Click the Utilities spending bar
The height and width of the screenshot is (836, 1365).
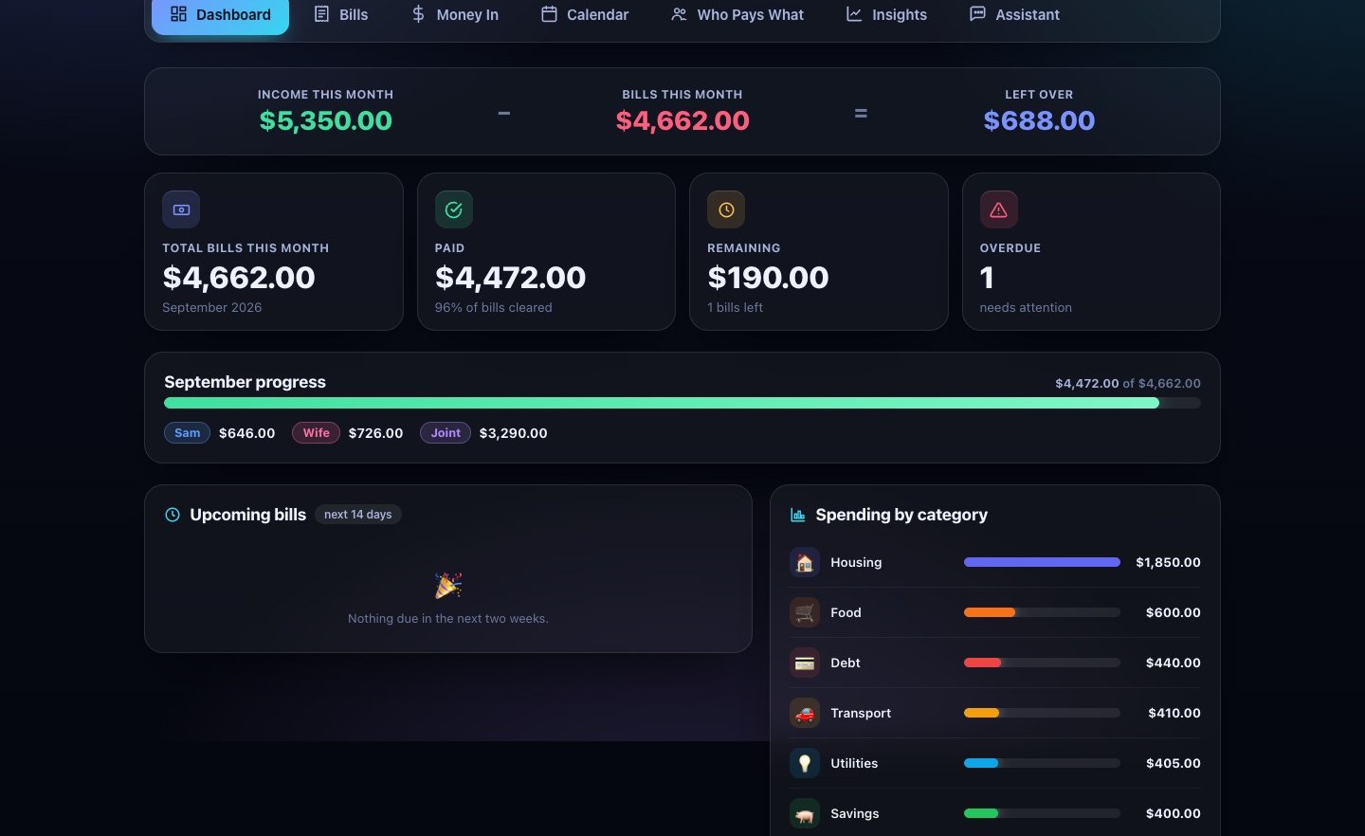(1042, 763)
